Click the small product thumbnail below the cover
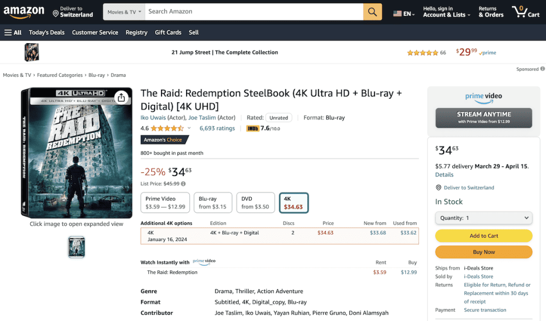 (x=76, y=247)
